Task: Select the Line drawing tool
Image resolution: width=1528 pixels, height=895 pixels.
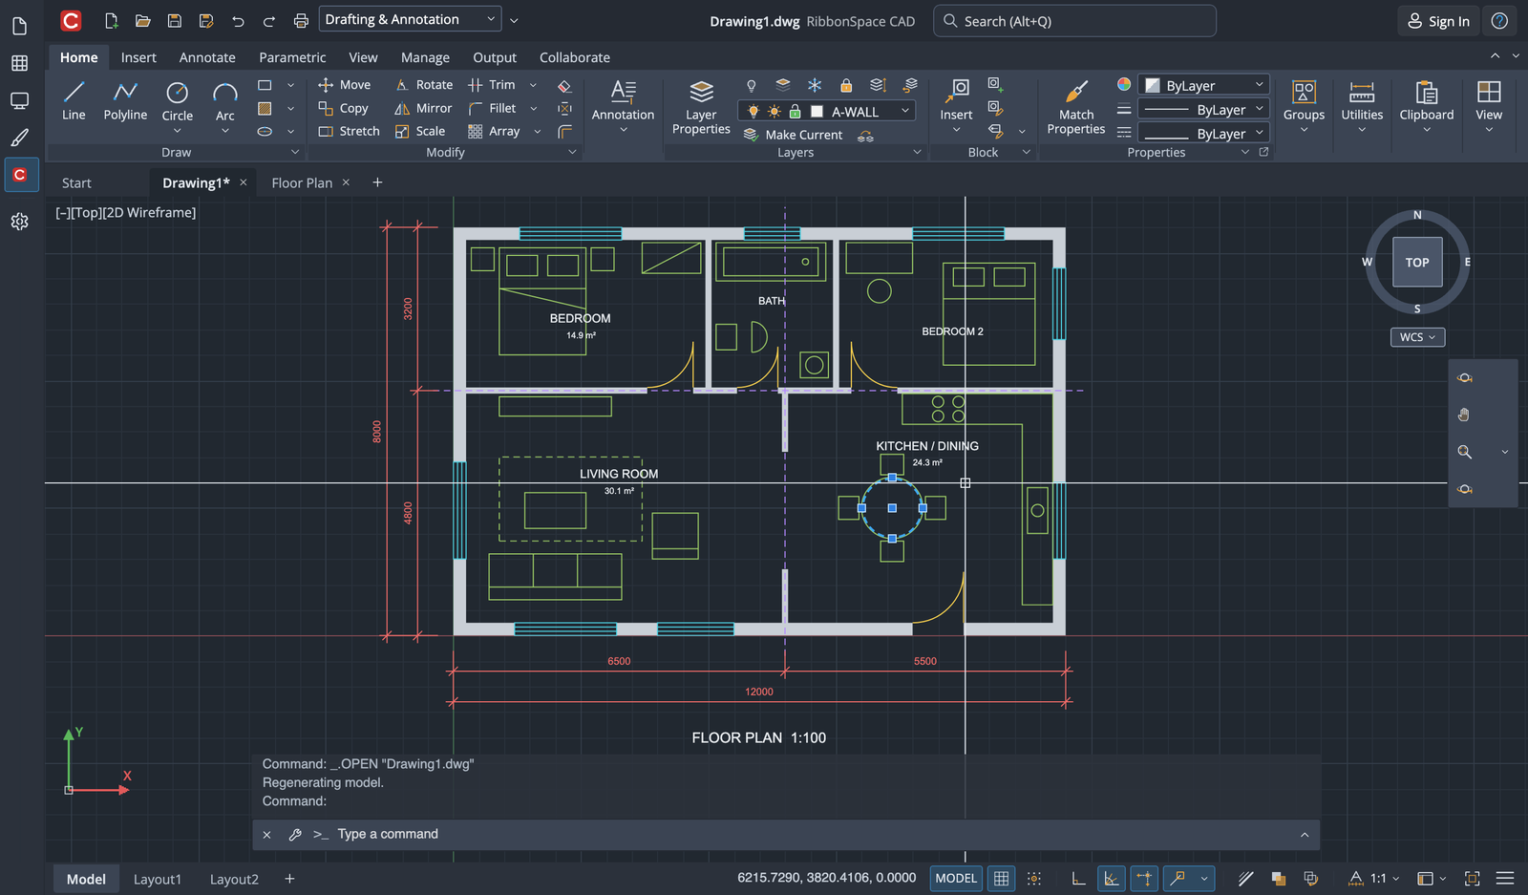Action: pyautogui.click(x=74, y=101)
